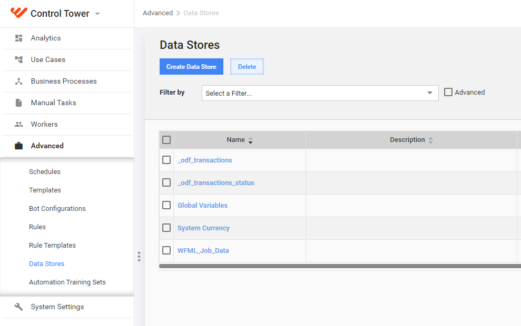Select Data Stores submenu item
This screenshot has width=521, height=326.
click(46, 263)
